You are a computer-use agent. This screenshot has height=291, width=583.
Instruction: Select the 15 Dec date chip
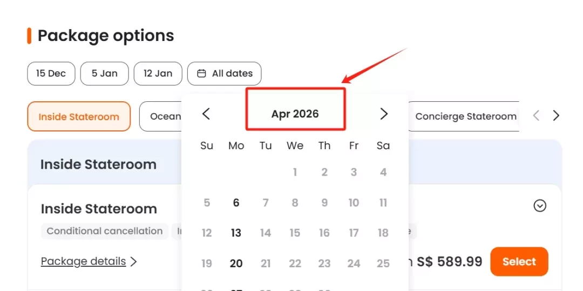point(51,73)
